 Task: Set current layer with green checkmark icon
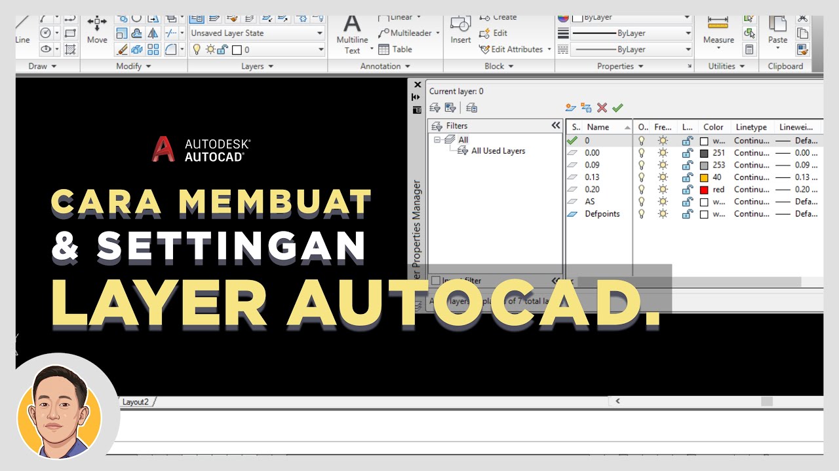[x=617, y=108]
